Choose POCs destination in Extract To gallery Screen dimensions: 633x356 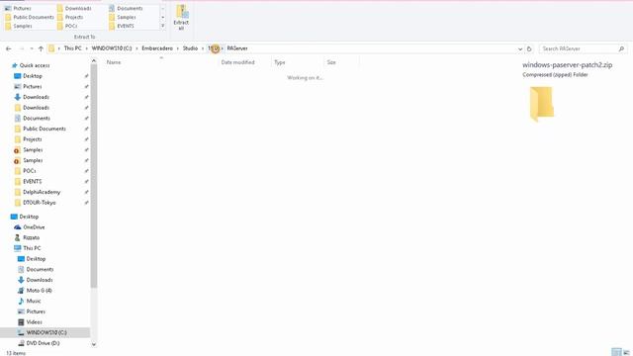point(67,26)
